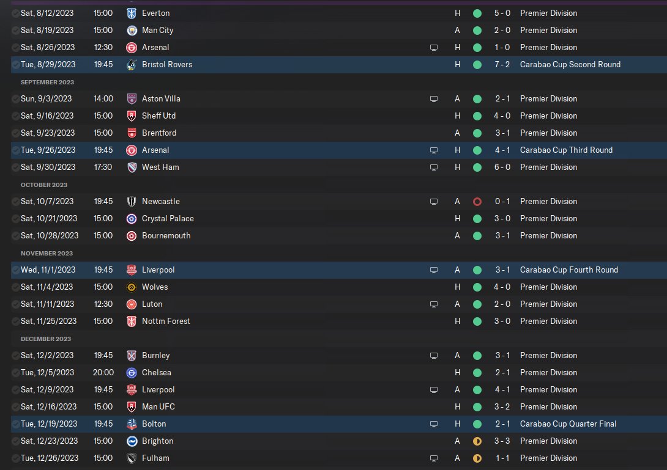Click the Man City club badge
The image size is (667, 470).
point(131,30)
